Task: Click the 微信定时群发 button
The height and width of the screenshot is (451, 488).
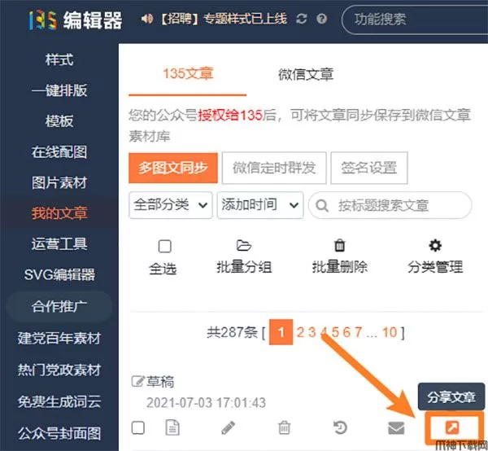Action: click(x=274, y=168)
